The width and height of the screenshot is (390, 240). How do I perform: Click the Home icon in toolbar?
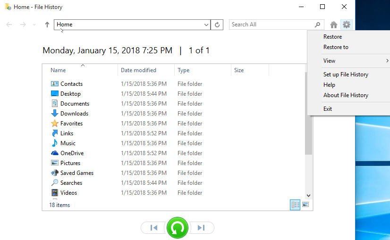[x=334, y=25]
